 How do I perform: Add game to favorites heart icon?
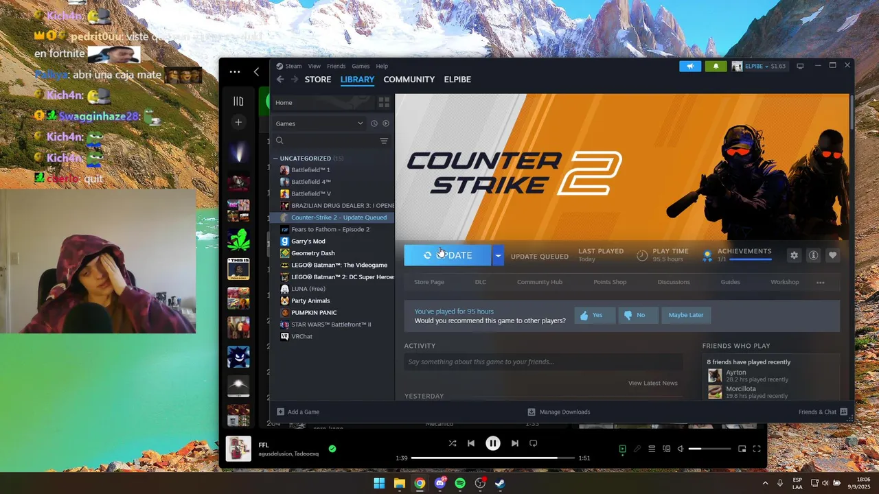(832, 255)
